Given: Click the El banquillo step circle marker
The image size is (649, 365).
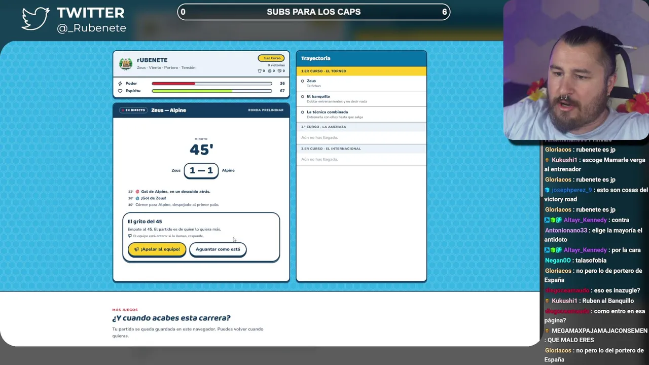Looking at the screenshot, I should pos(303,96).
